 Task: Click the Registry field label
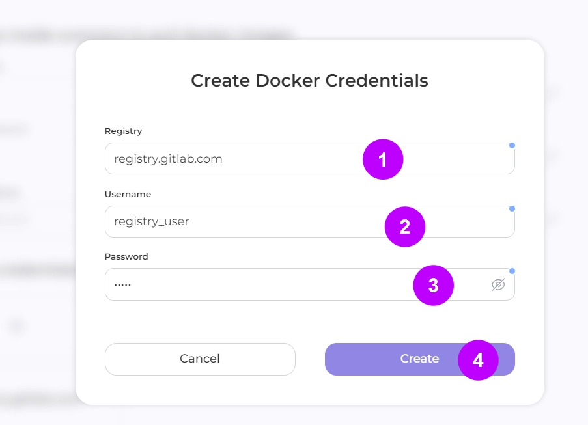coord(123,131)
